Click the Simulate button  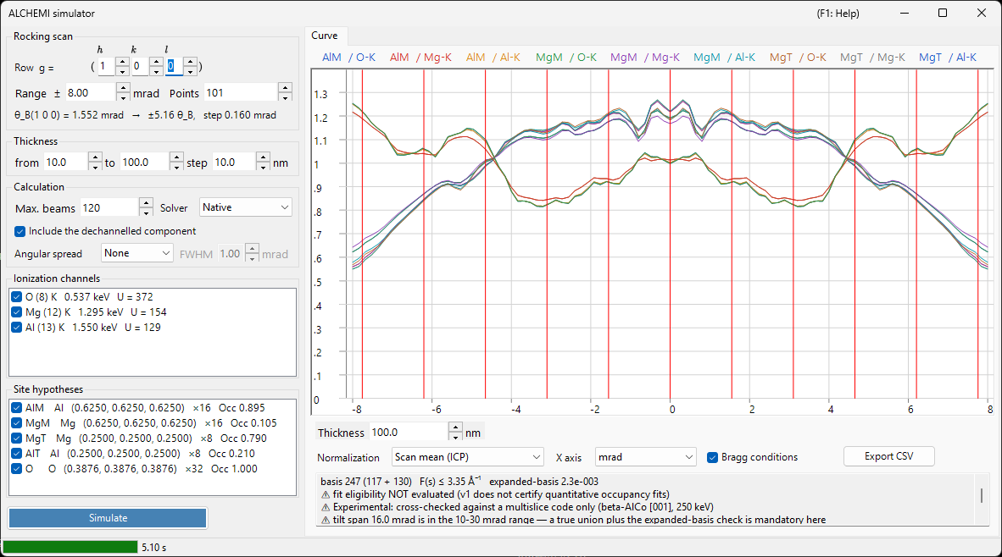click(108, 518)
